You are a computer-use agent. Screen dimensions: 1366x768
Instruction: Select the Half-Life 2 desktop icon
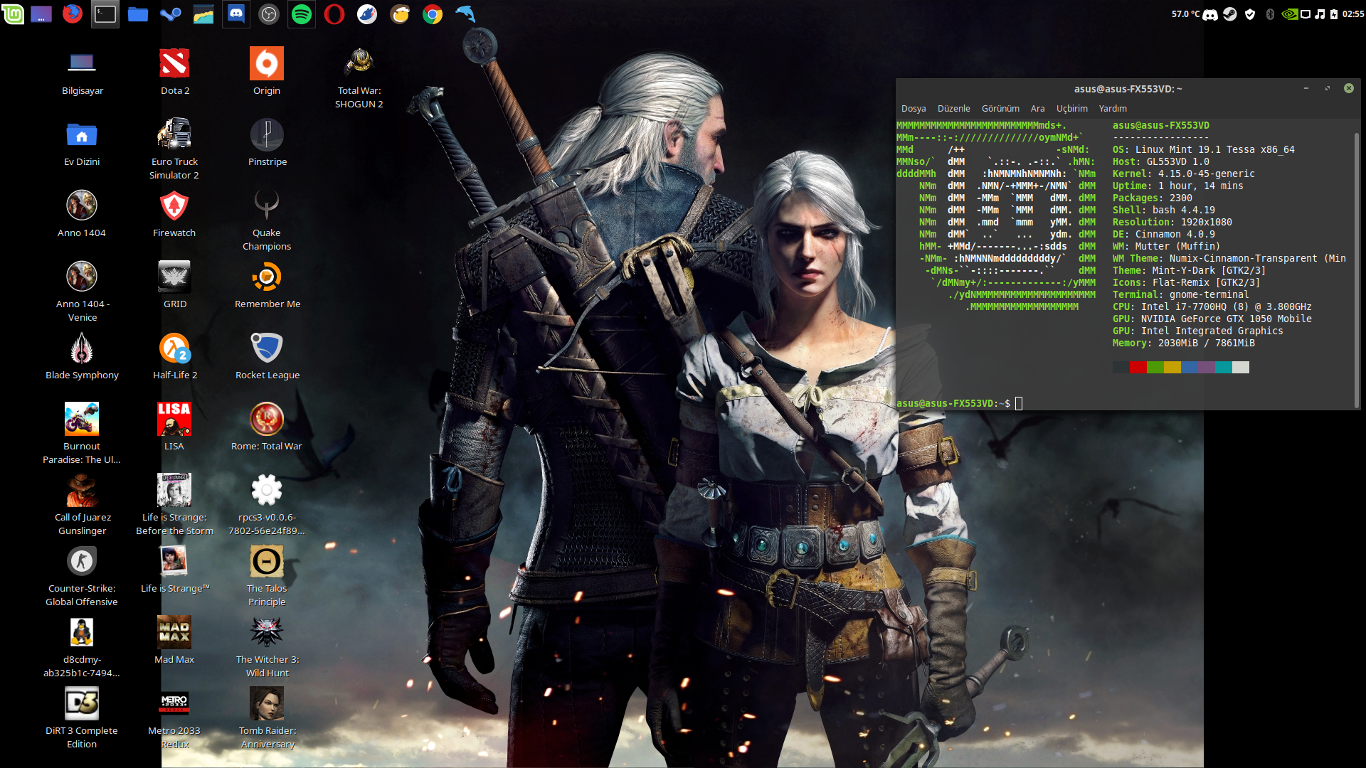pyautogui.click(x=174, y=356)
